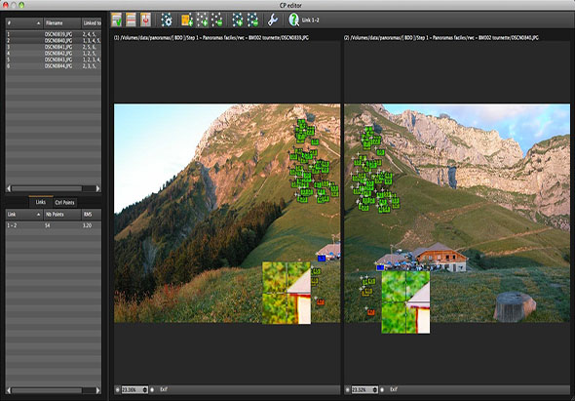Open left image zoom percentage dropdown
This screenshot has width=575, height=401.
134,389
